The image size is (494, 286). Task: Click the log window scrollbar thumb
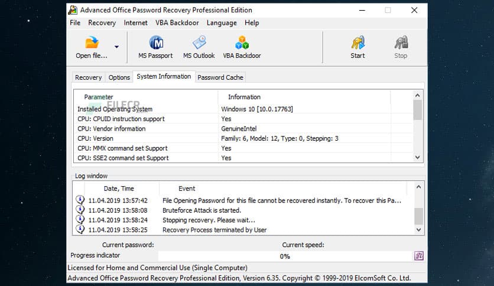(x=418, y=216)
